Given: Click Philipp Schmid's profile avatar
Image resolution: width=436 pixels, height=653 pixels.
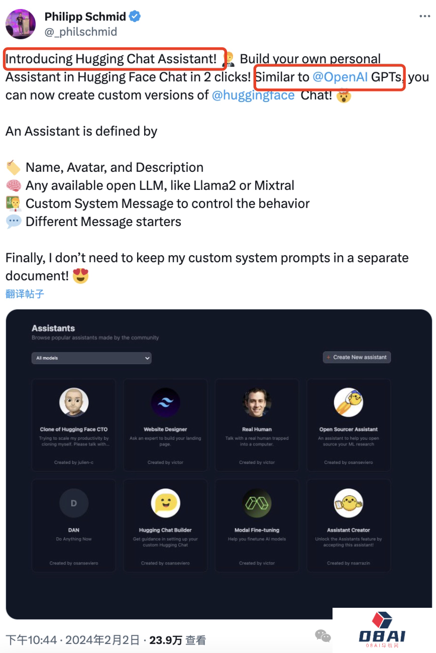Looking at the screenshot, I should pos(21,24).
